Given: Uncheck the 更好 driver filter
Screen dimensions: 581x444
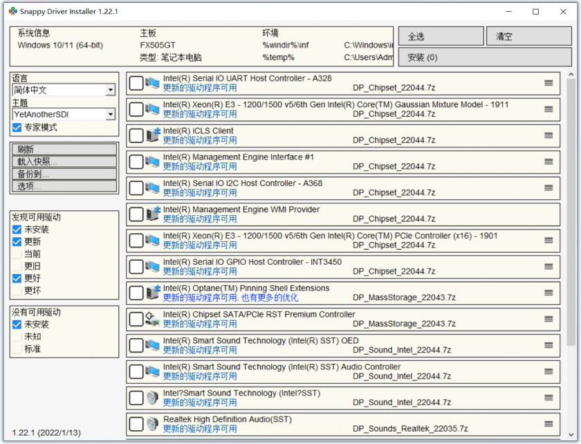Looking at the screenshot, I should [x=17, y=278].
